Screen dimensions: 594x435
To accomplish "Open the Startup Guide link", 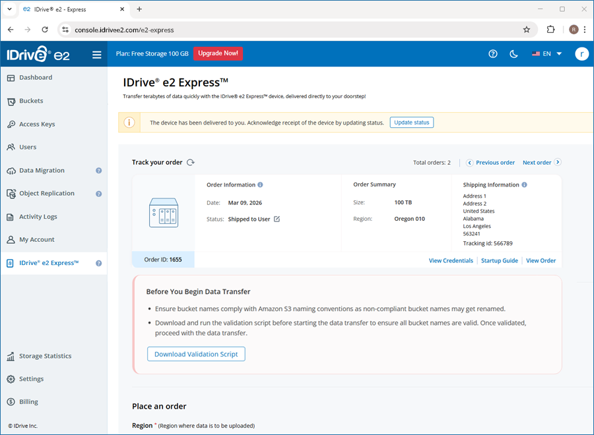I will coord(500,260).
